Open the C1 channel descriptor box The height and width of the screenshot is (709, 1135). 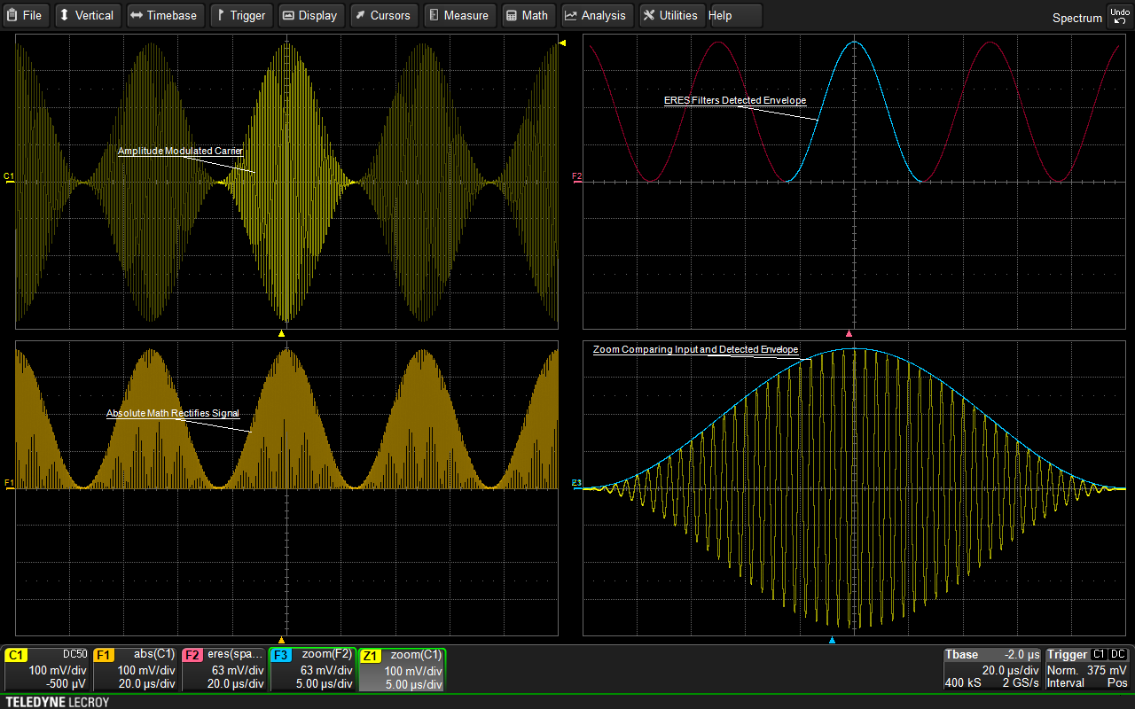click(x=46, y=669)
